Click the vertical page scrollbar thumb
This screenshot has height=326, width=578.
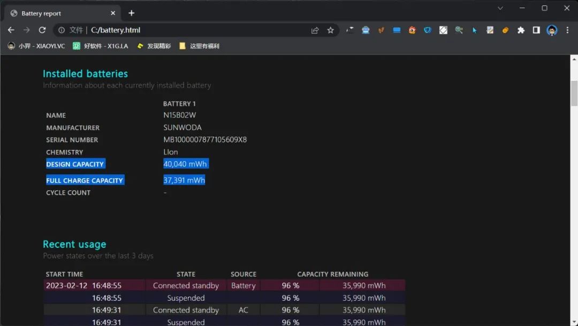point(574,94)
